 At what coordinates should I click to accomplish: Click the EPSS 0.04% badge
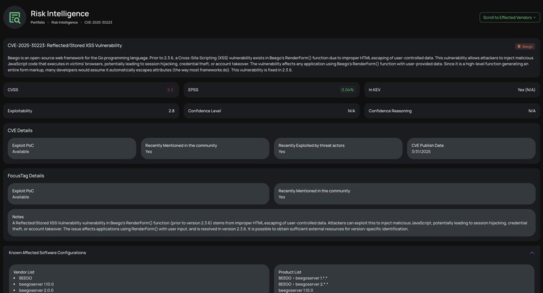(348, 90)
